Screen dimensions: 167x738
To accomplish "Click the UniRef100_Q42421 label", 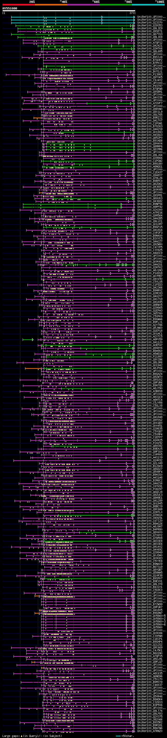I will (x=150, y=46).
